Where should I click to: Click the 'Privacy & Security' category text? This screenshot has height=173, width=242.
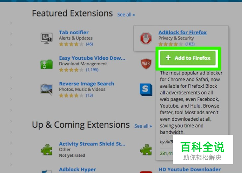tap(176, 38)
